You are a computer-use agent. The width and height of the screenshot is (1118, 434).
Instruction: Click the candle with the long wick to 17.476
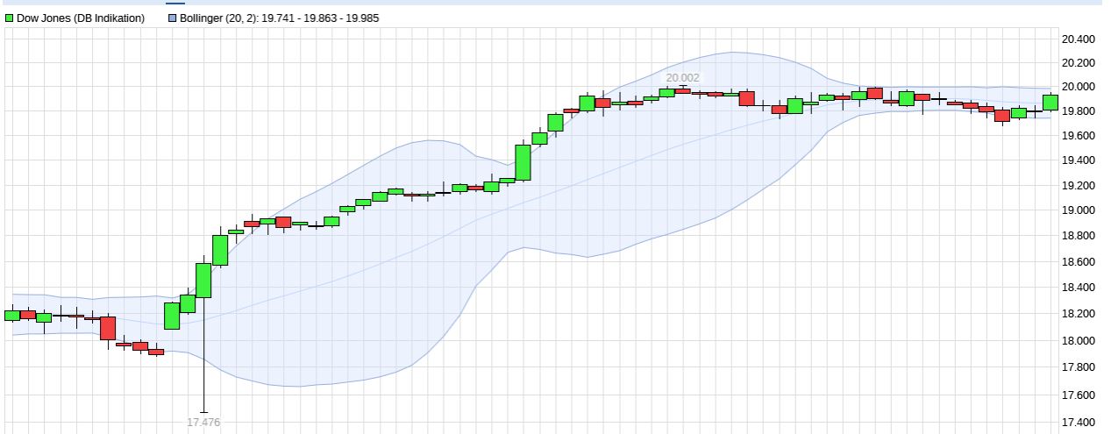pos(203,281)
